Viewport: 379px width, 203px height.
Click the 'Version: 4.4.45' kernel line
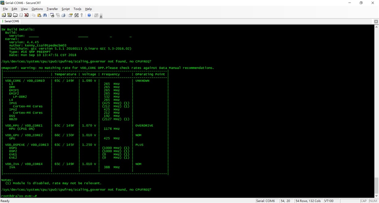tap(24, 42)
